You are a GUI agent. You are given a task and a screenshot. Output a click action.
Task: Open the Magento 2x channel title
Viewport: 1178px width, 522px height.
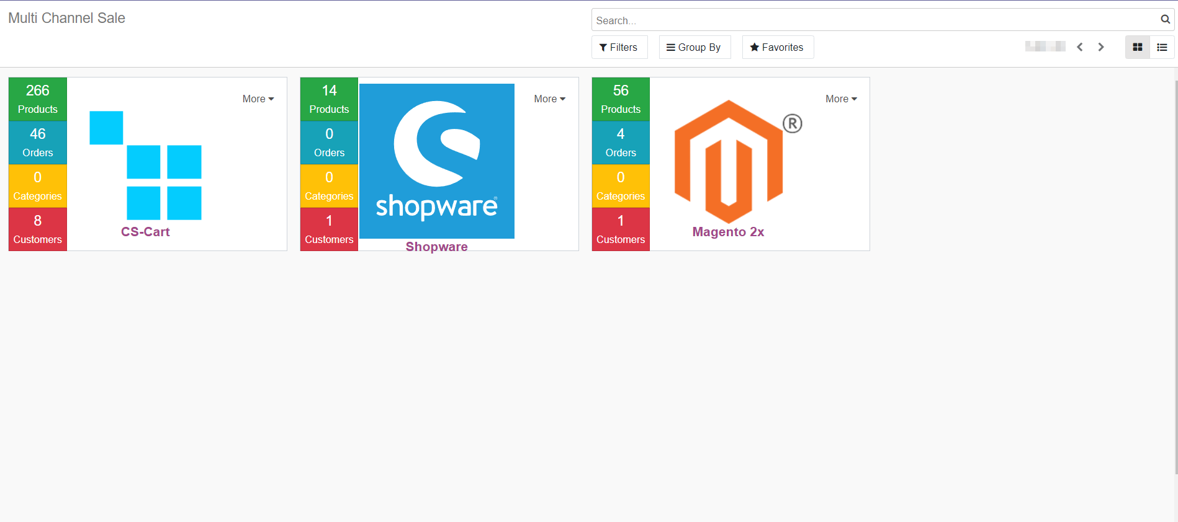728,232
